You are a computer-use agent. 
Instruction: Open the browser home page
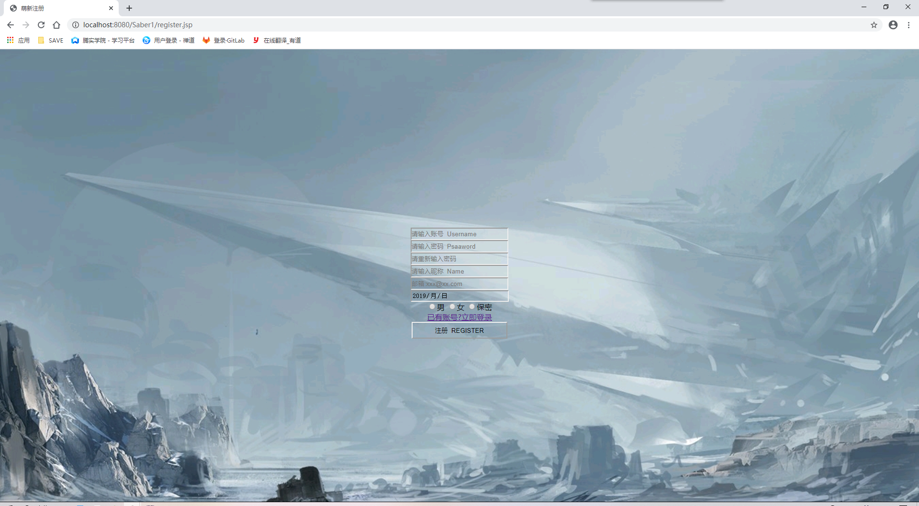click(x=56, y=25)
